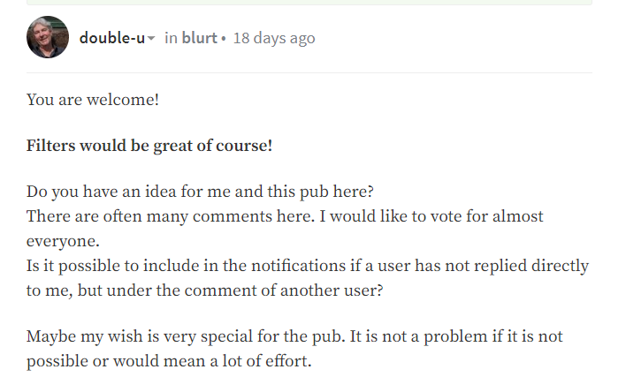The image size is (626, 392).
Task: Click the bullet separator before the timestamp
Action: [224, 39]
